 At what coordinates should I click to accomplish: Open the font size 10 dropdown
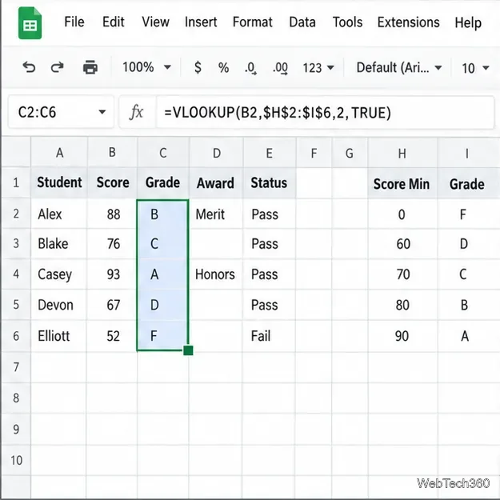click(475, 68)
